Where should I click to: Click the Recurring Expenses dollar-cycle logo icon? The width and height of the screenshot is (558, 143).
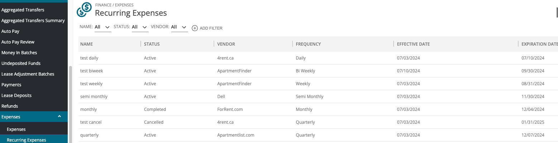[x=84, y=9]
